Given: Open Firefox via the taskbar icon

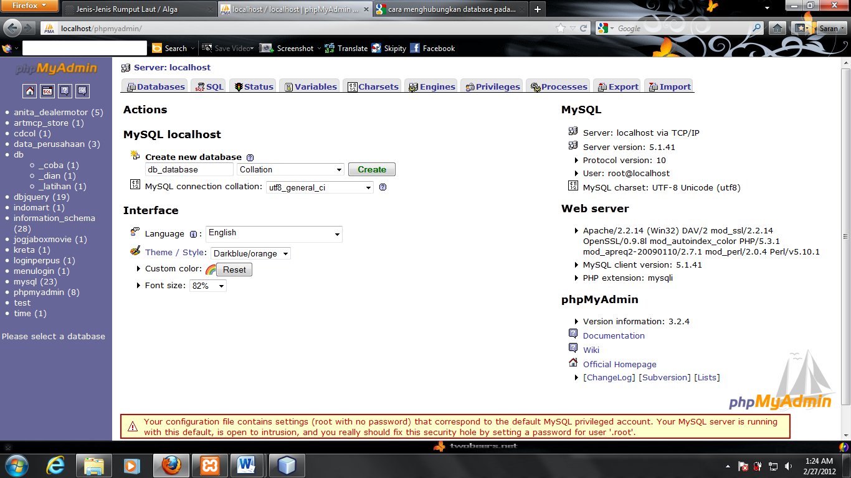Looking at the screenshot, I should (171, 465).
